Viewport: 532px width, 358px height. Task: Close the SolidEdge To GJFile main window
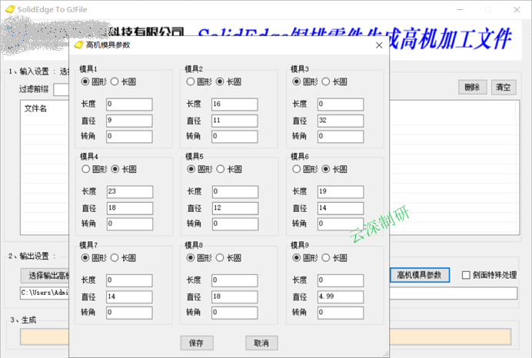(x=517, y=10)
